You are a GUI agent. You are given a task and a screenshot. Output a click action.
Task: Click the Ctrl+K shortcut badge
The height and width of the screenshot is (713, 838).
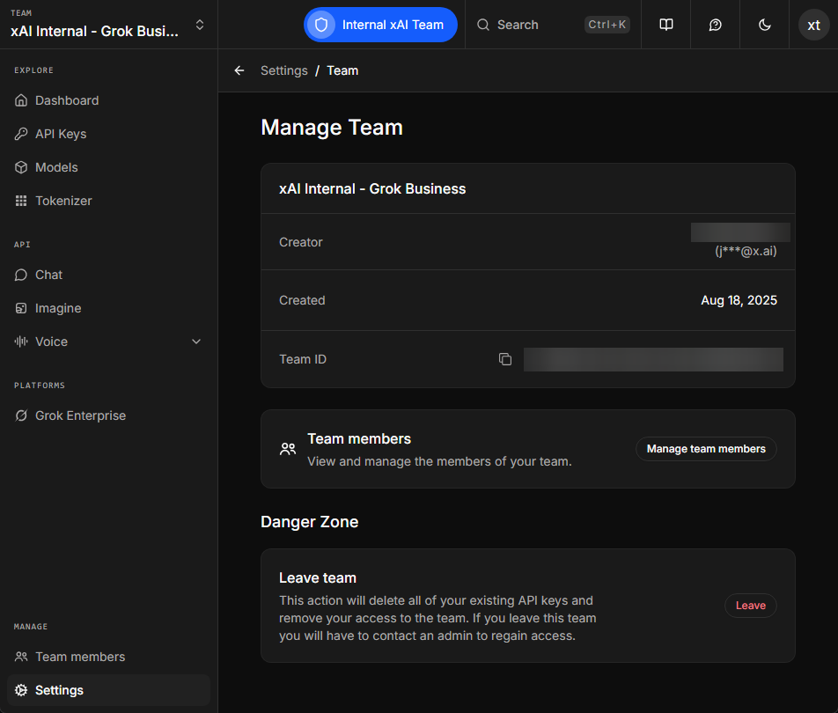[607, 25]
